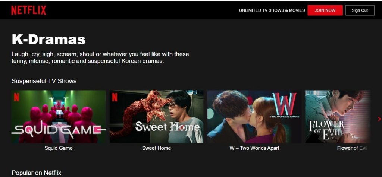Click the red N badge on Squid Game
Image resolution: width=382 pixels, height=177 pixels.
(16, 97)
